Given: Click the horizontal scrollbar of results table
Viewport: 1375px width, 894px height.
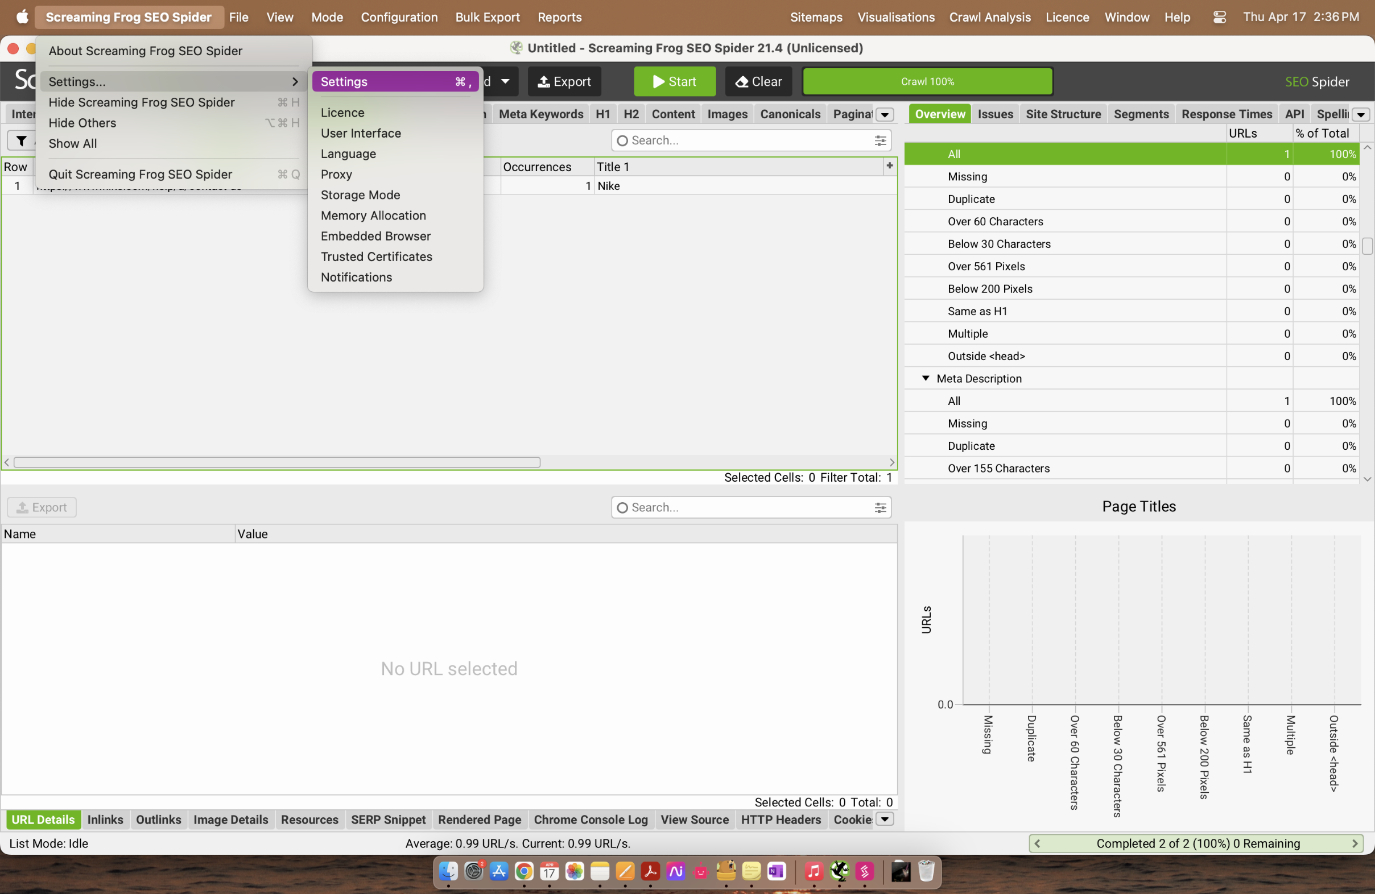Looking at the screenshot, I should (276, 462).
